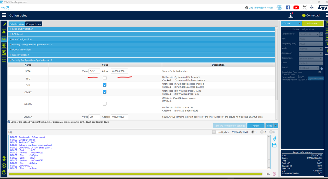Click the 10 years anniversary badge

pyautogui.click(x=279, y=8)
